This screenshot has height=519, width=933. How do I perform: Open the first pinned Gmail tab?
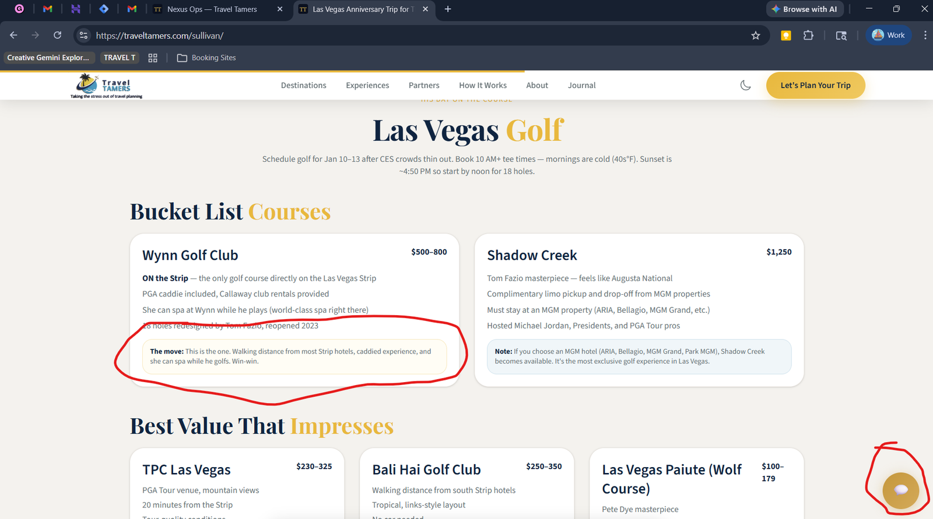point(48,9)
